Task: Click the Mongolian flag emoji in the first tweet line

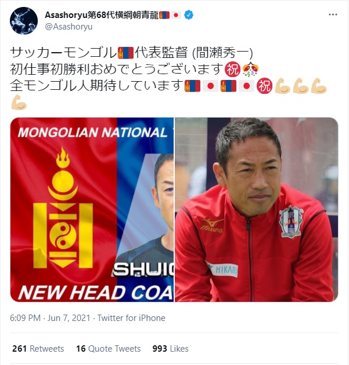Action: point(126,53)
